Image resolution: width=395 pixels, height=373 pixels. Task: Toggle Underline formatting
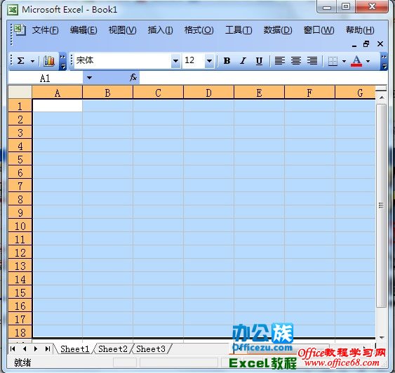pos(259,61)
